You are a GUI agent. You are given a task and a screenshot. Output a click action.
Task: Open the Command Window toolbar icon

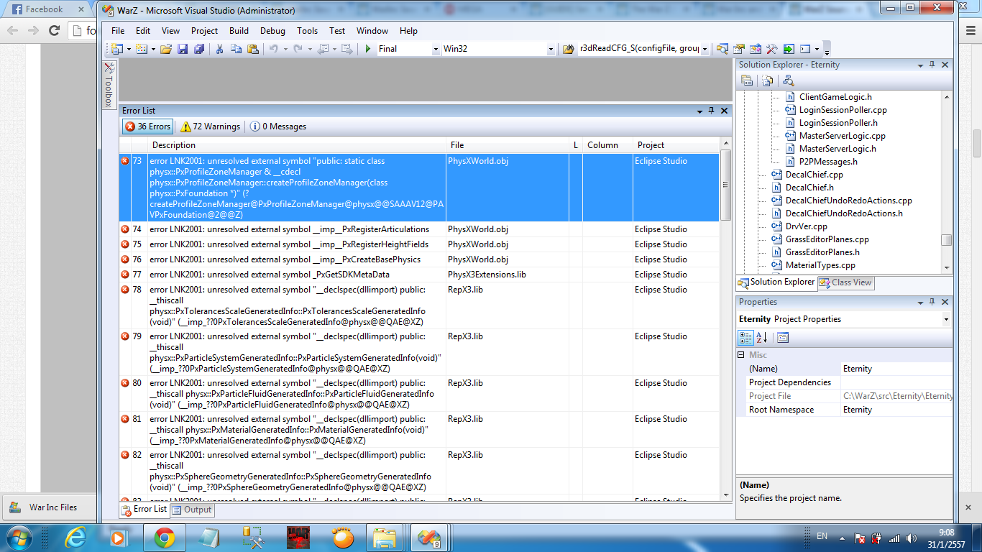(805, 49)
